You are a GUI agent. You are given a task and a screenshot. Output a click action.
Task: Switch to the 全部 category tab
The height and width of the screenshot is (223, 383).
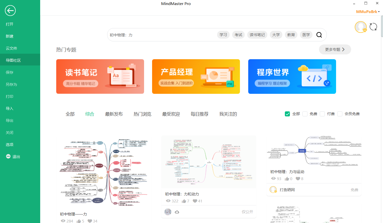70,114
